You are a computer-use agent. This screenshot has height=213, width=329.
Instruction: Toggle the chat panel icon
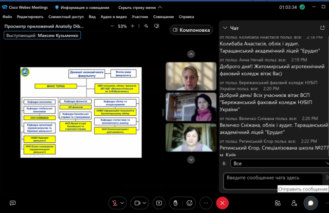pyautogui.click(x=310, y=203)
